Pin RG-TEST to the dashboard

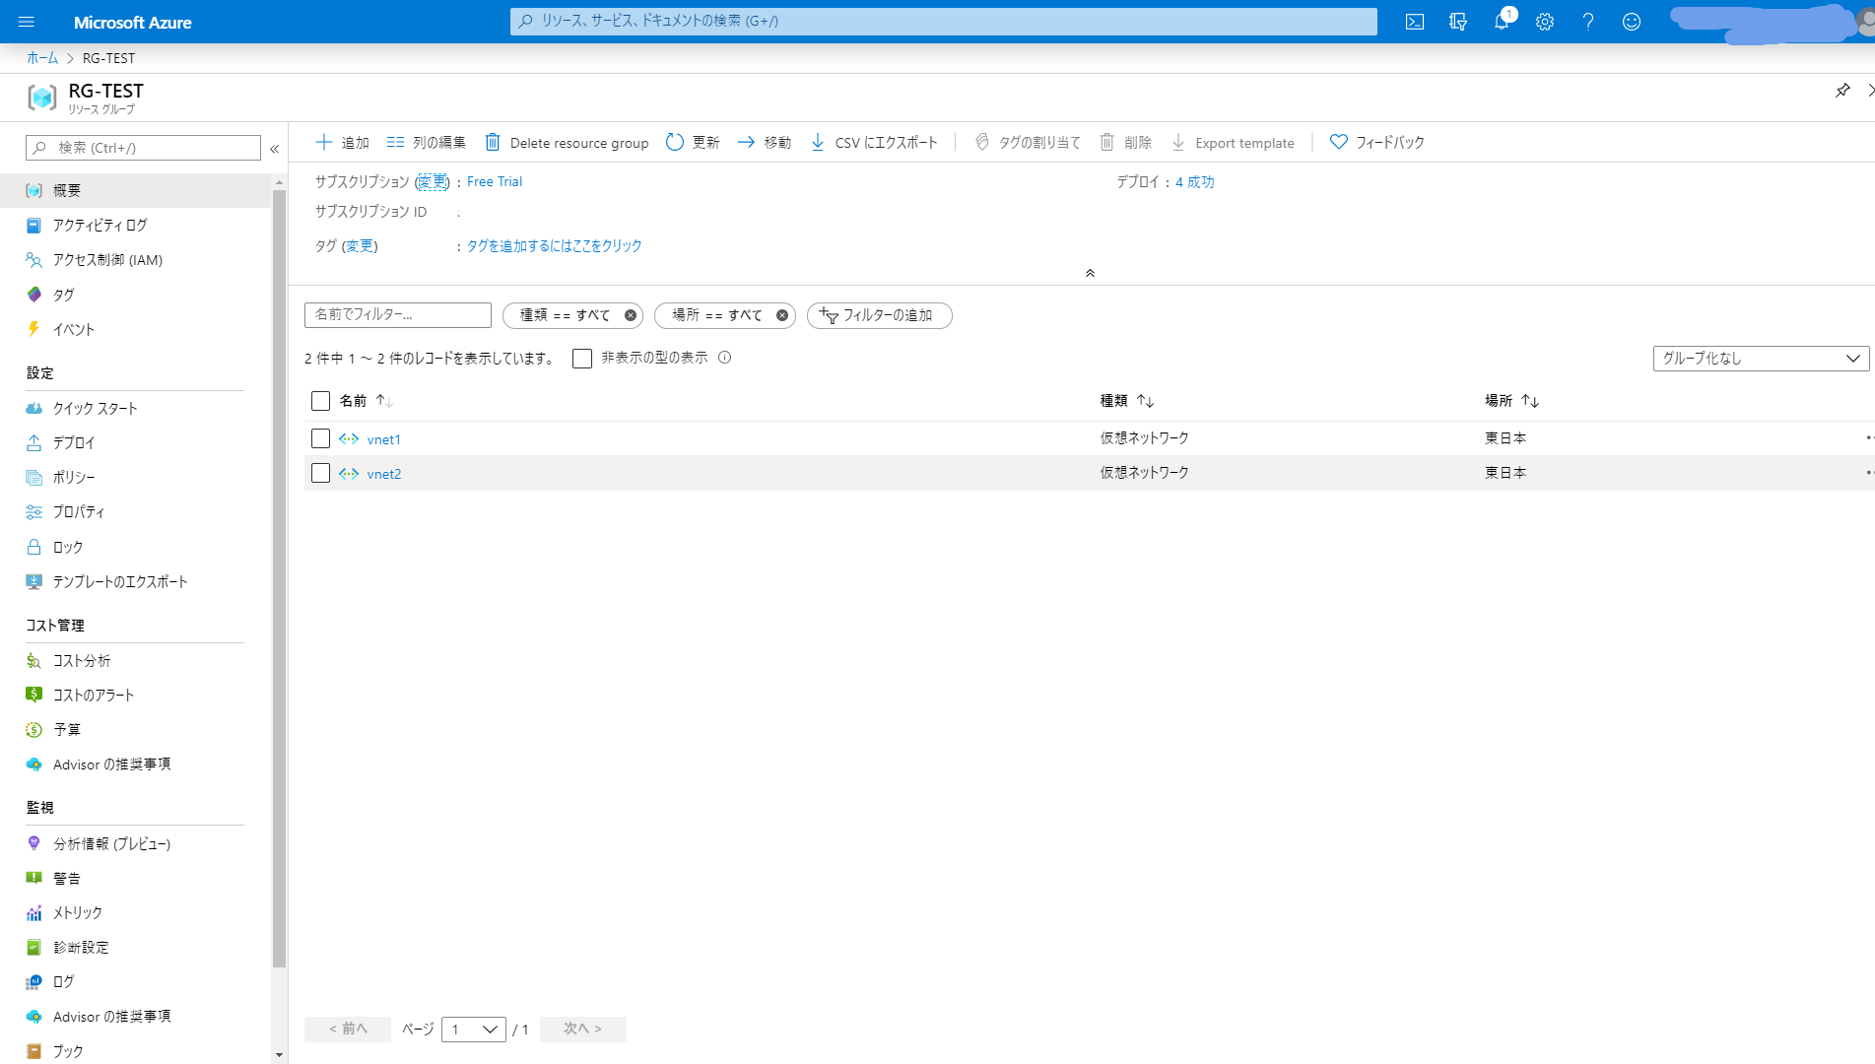tap(1842, 91)
